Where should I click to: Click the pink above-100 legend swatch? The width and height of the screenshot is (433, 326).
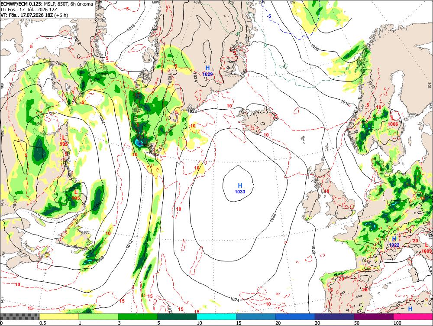pyautogui.click(x=413, y=316)
